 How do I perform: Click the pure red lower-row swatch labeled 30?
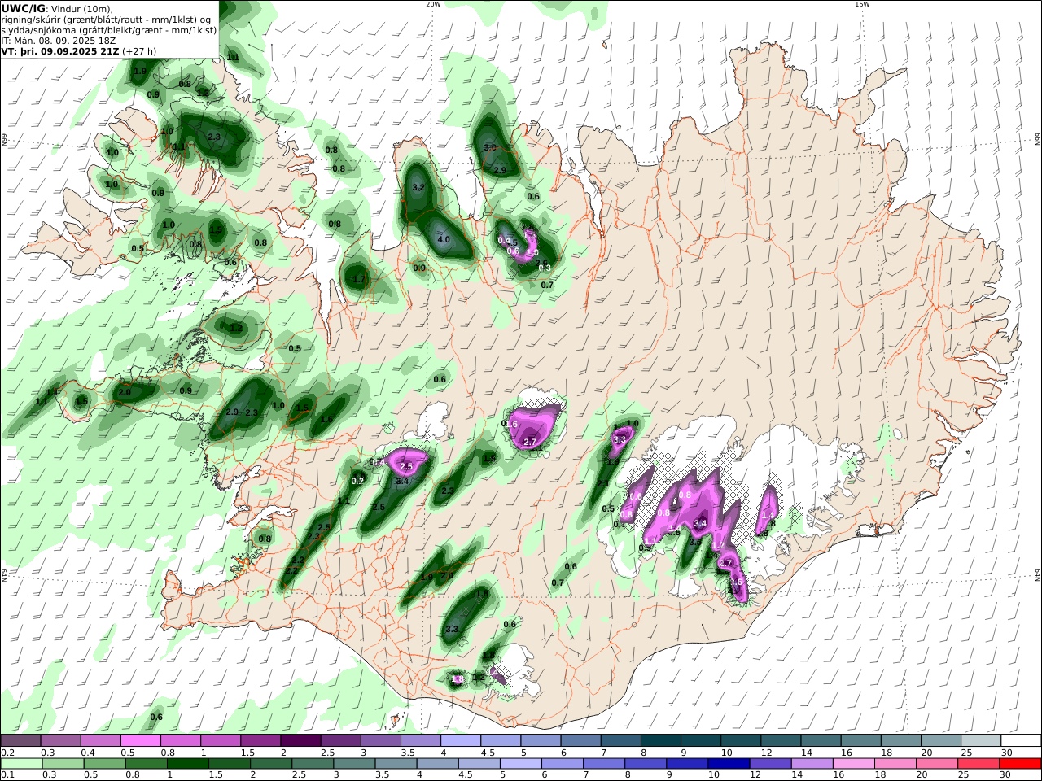[1020, 763]
